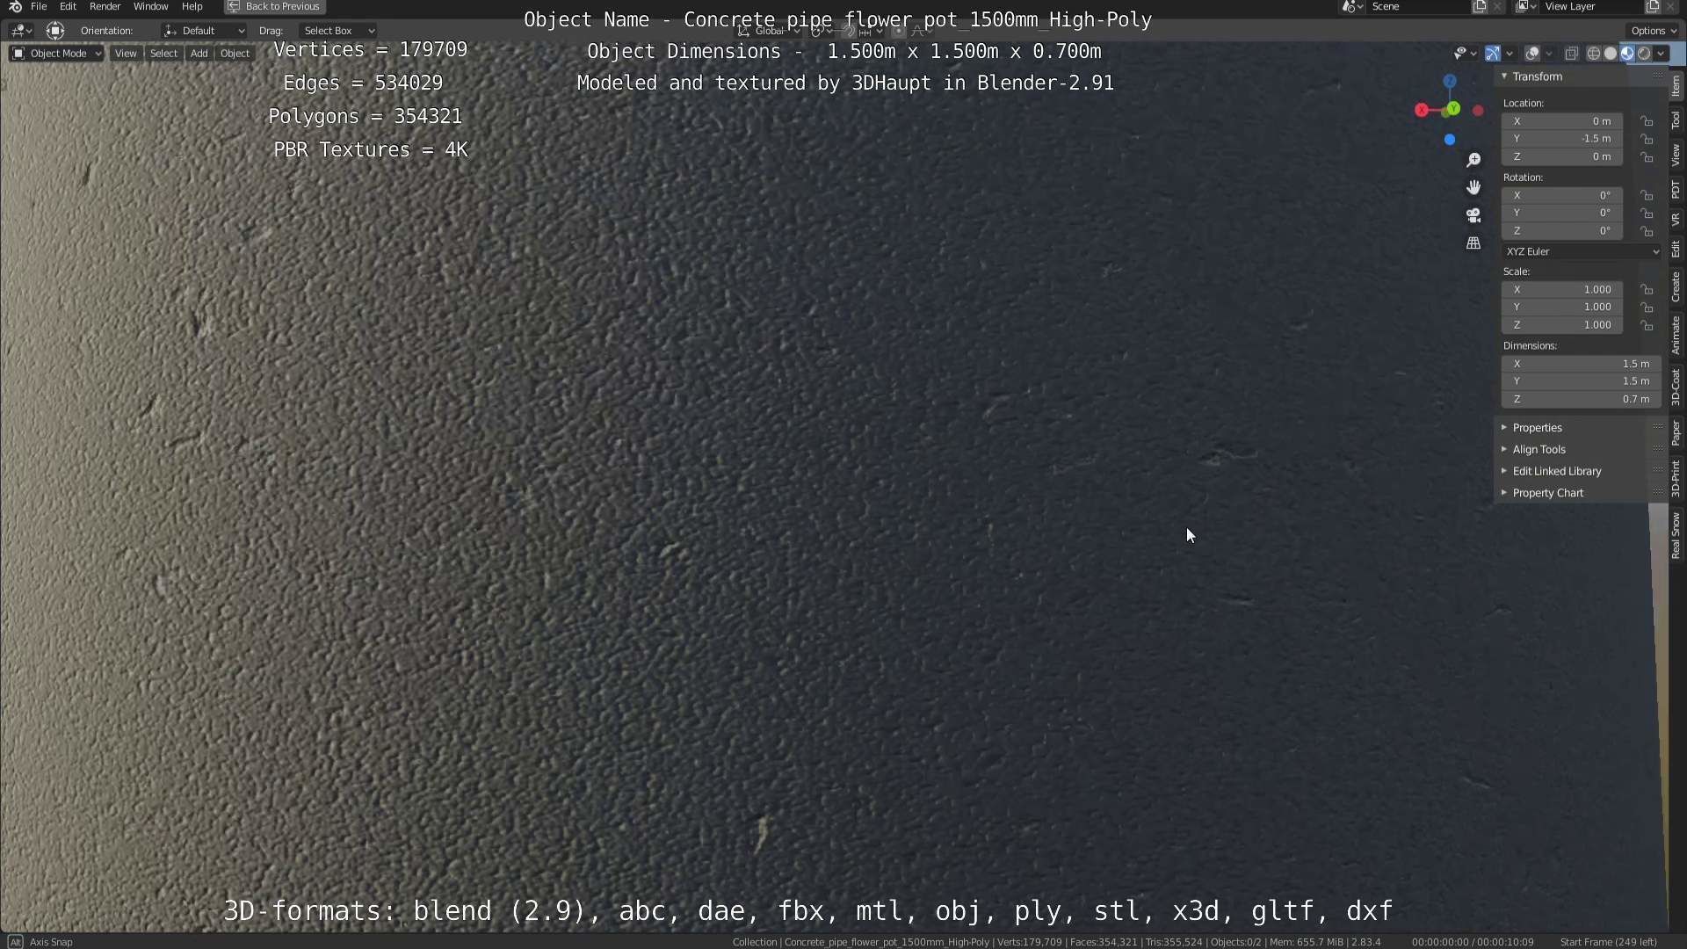This screenshot has height=949, width=1687.
Task: Expand the Align Tools panel
Action: (x=1539, y=449)
